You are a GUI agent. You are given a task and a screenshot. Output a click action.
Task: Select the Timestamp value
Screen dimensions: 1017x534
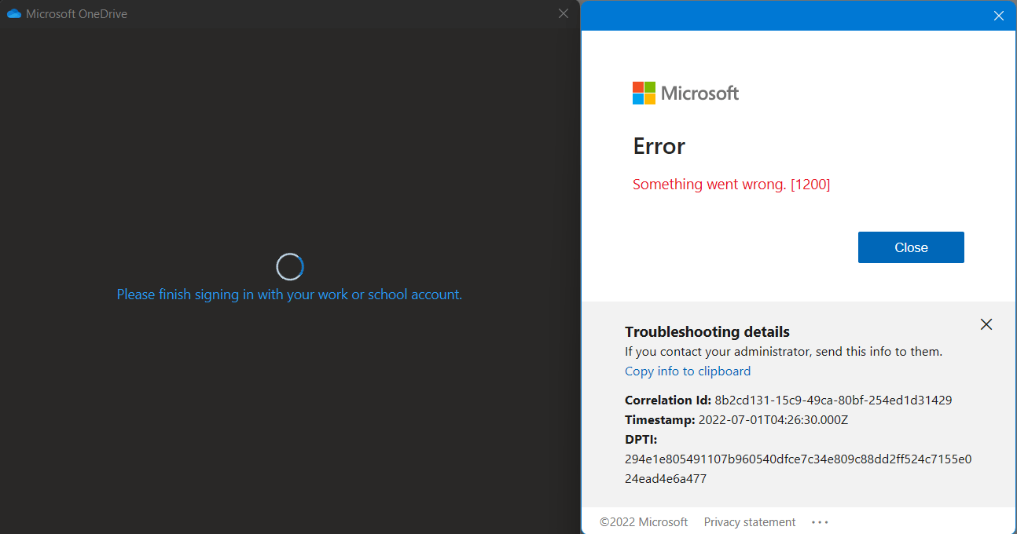[773, 420]
